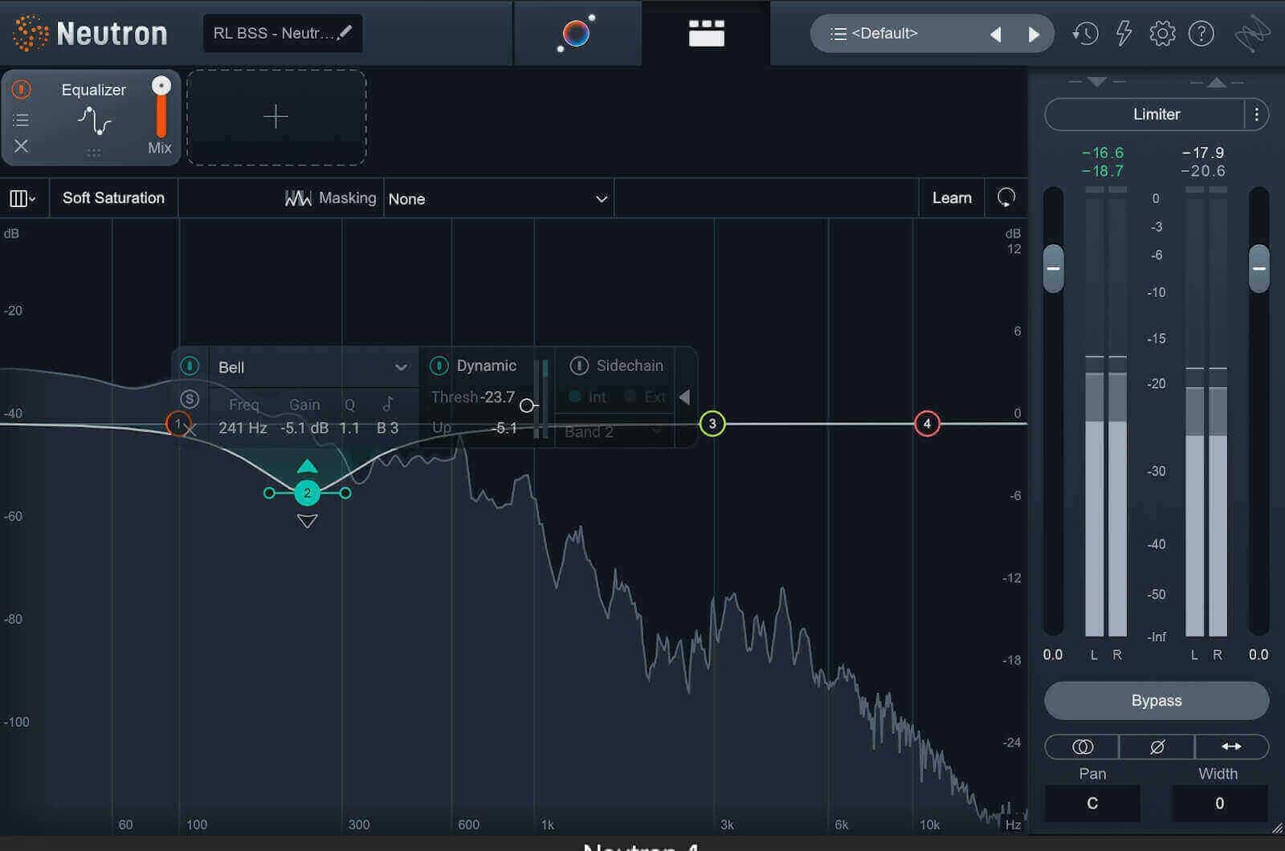Click the Bypass button

tap(1156, 701)
